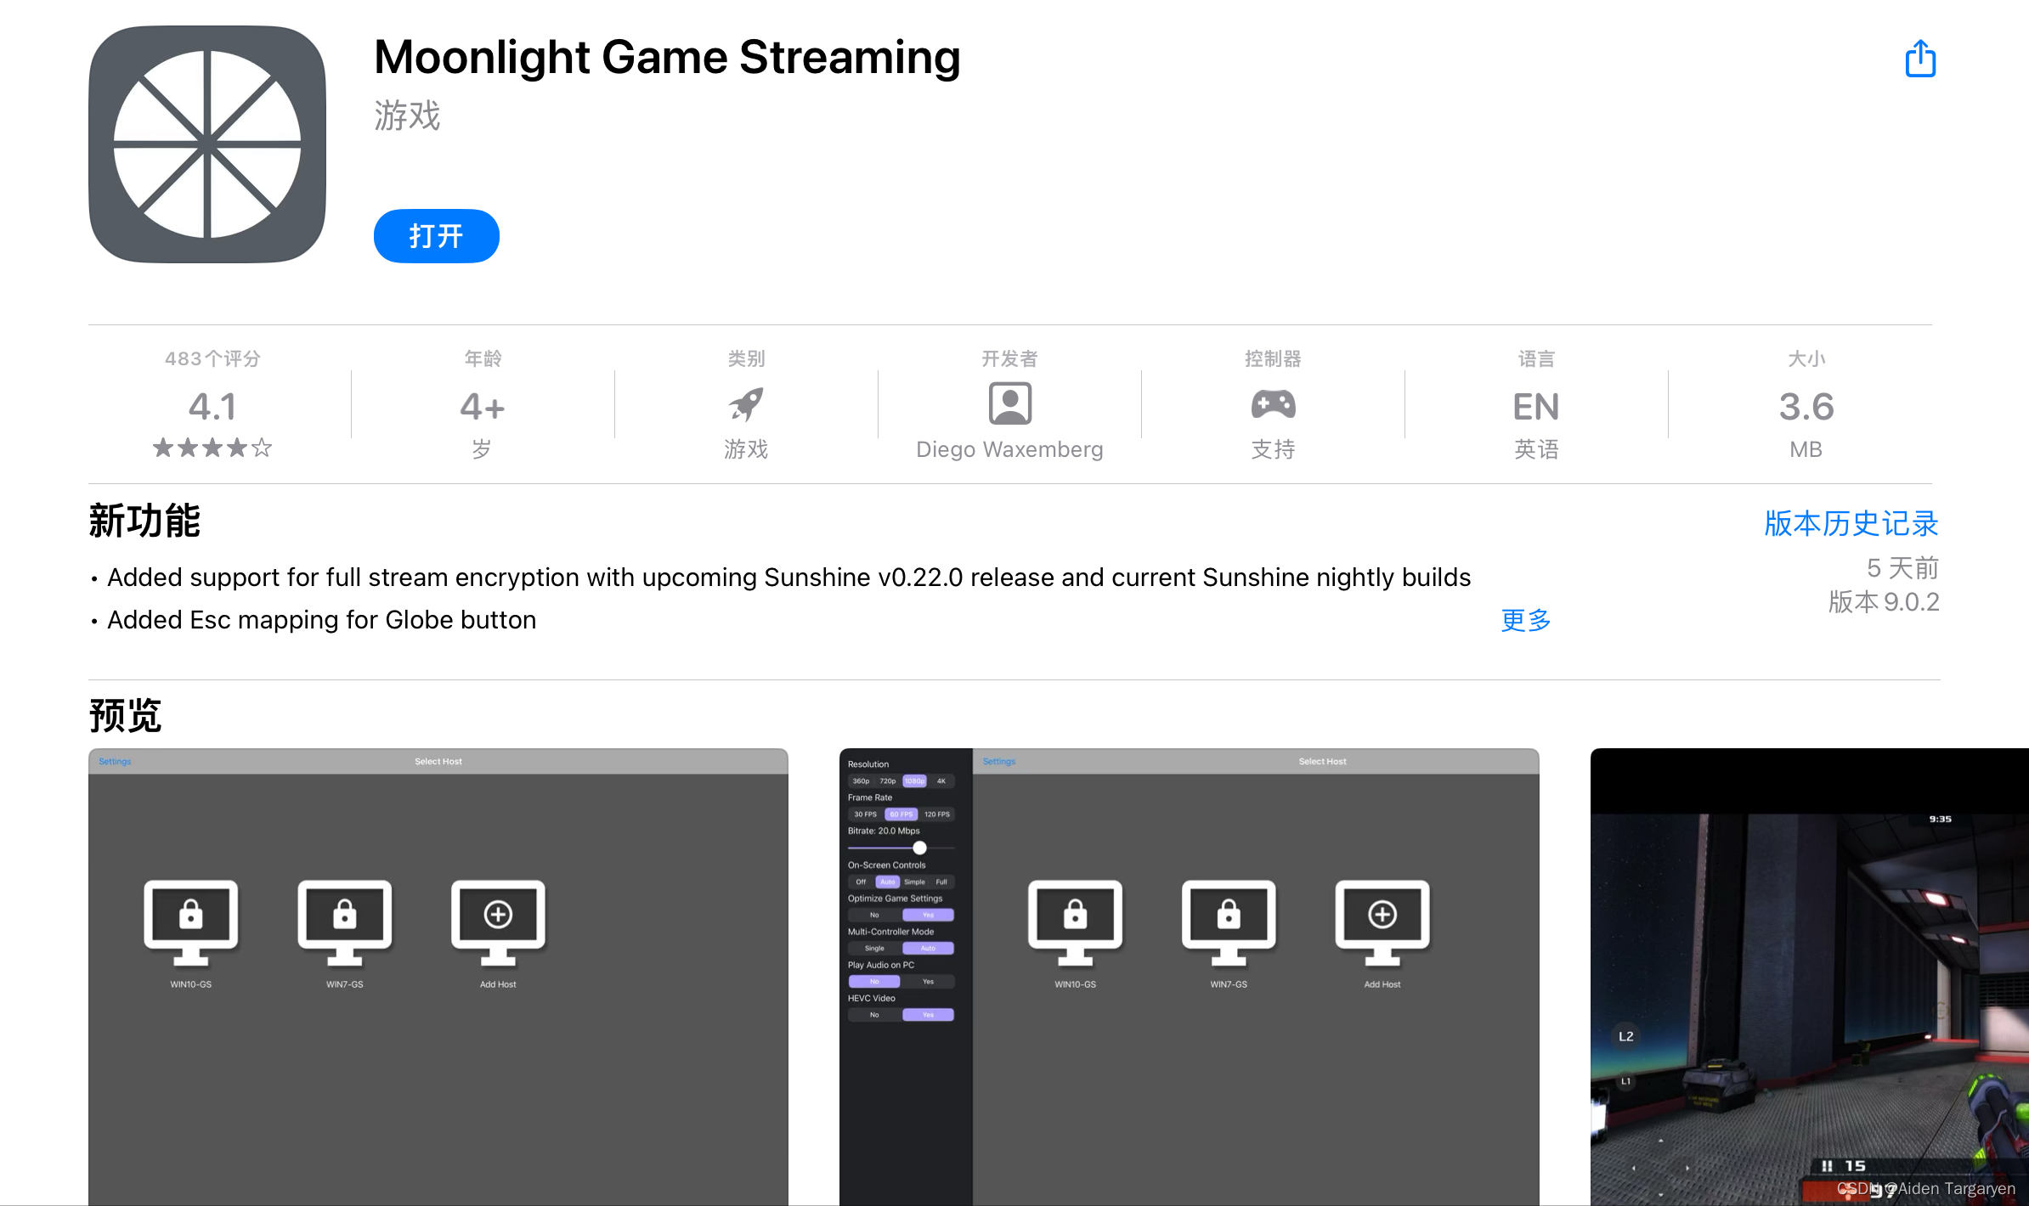
Task: Set On-Screen Controls to Simple
Action: (x=914, y=882)
